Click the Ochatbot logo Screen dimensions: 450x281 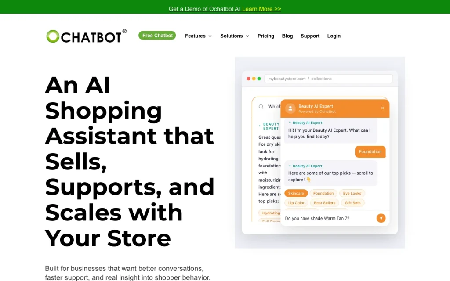(x=86, y=36)
